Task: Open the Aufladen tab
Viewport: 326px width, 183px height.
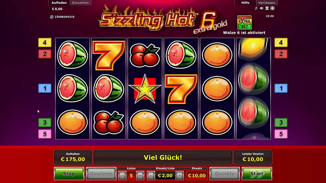Action: [x=59, y=3]
